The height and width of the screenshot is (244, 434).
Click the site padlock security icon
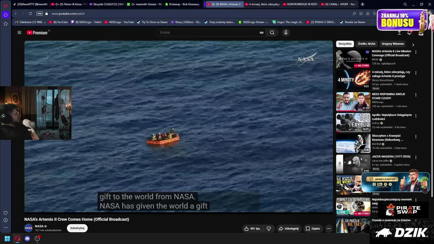click(x=47, y=14)
